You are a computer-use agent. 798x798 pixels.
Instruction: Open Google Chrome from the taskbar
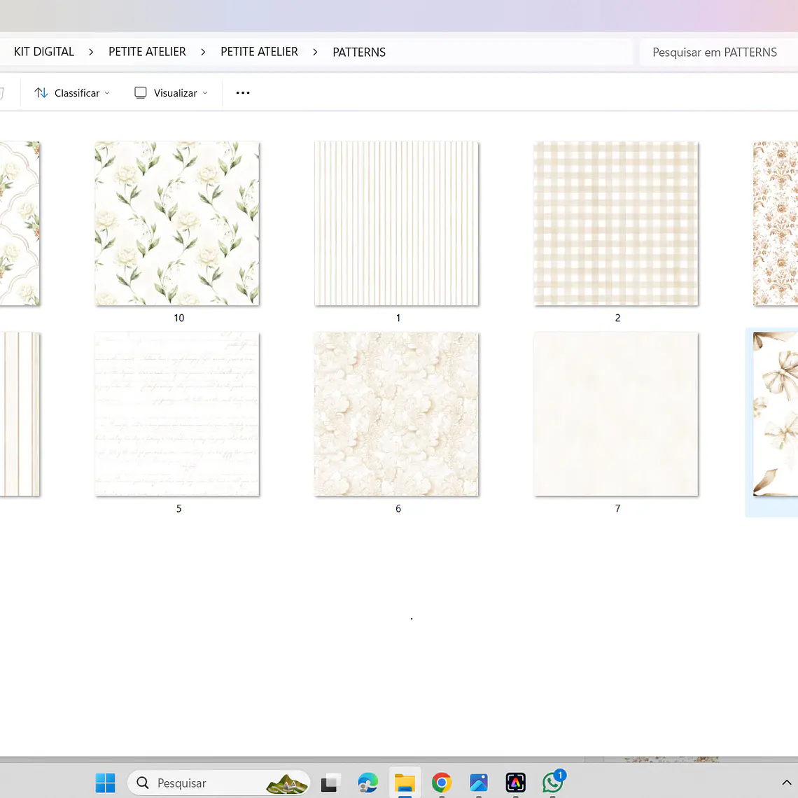coord(442,783)
